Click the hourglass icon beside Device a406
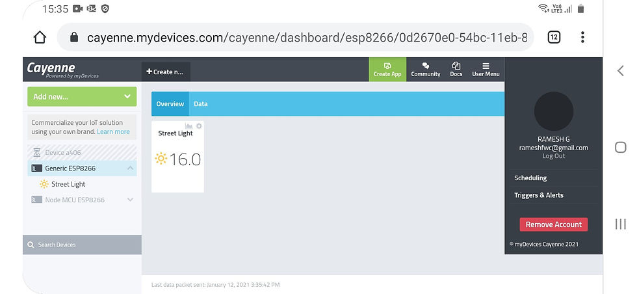This screenshot has width=637, height=294. coord(37,152)
